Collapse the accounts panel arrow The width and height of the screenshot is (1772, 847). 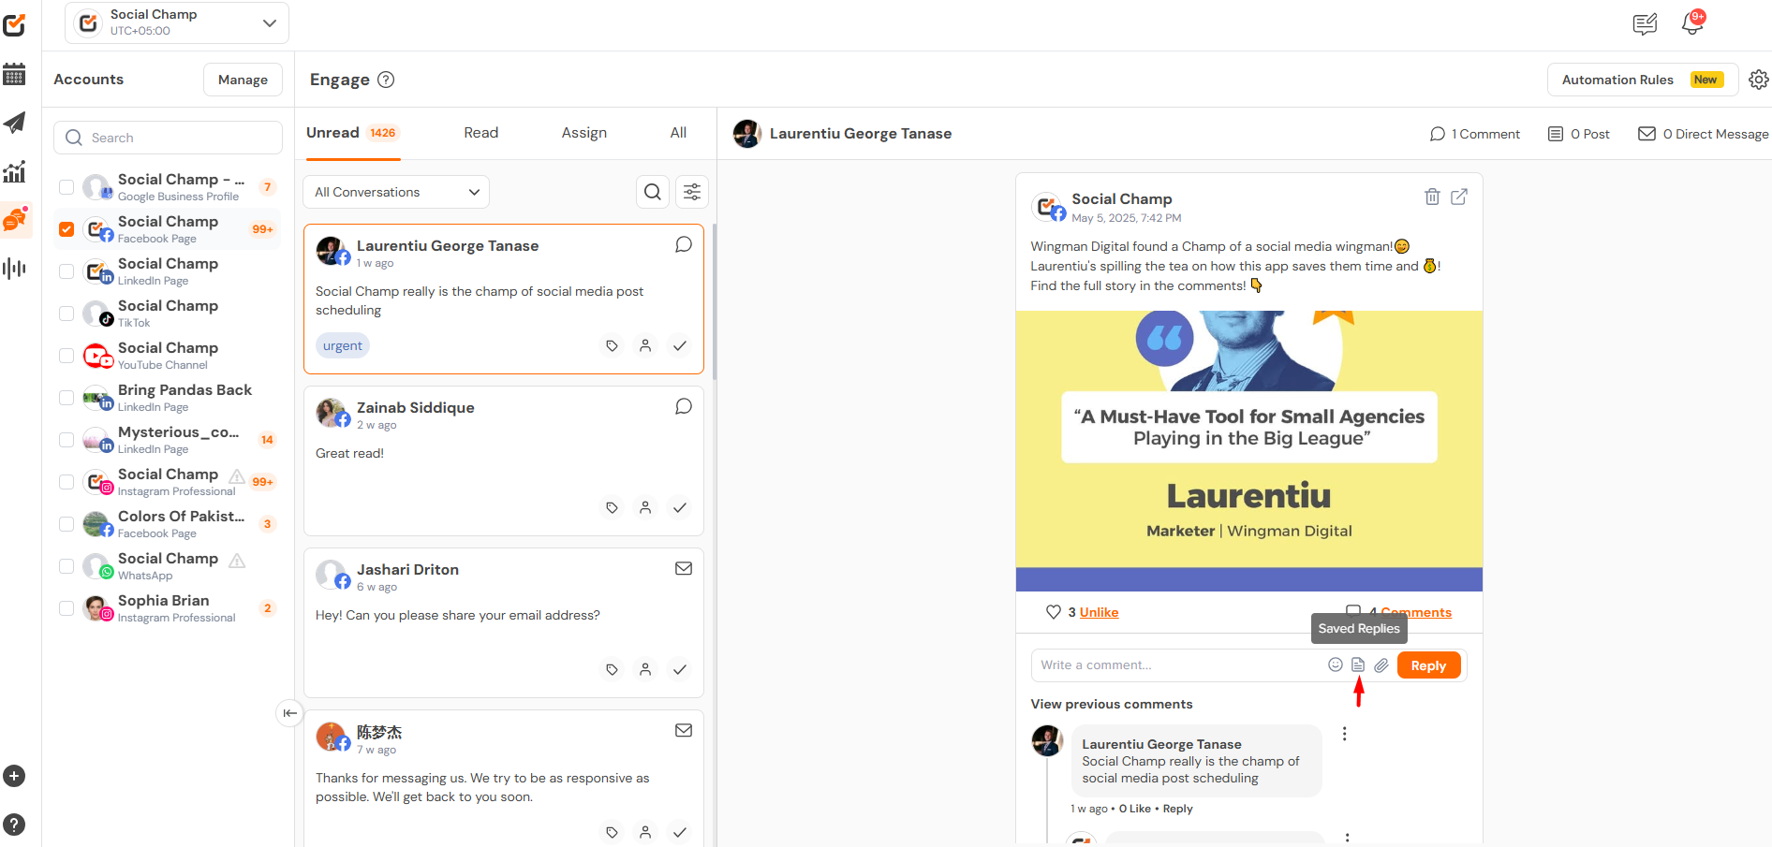coord(289,713)
